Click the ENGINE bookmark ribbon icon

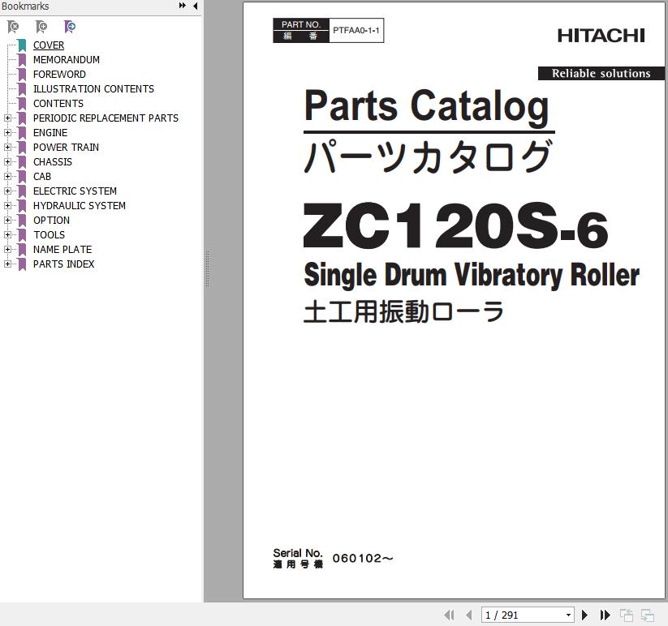(22, 133)
